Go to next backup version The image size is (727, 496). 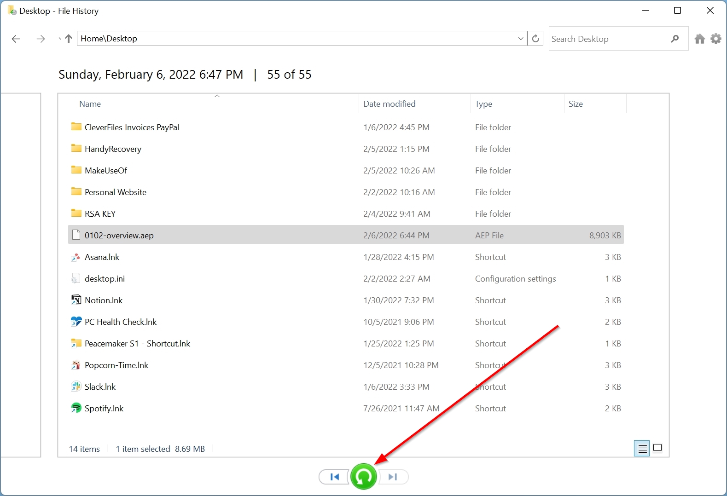point(393,477)
